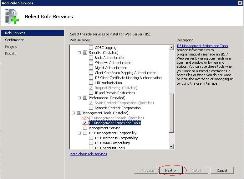
Task: Tick the Basic Authentication checkbox
Action: (x=91, y=58)
